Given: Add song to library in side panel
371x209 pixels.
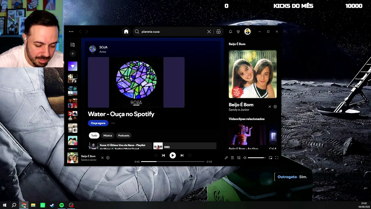Looking at the screenshot, I should 275,107.
